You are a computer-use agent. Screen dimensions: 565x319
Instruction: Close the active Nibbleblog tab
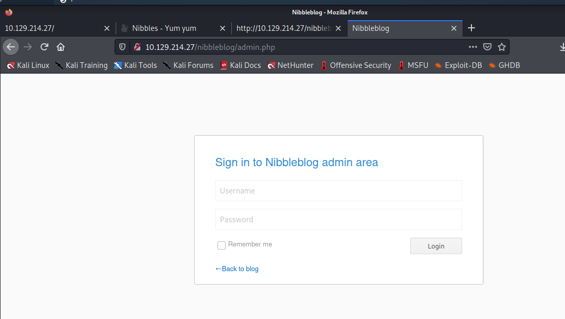pyautogui.click(x=454, y=28)
